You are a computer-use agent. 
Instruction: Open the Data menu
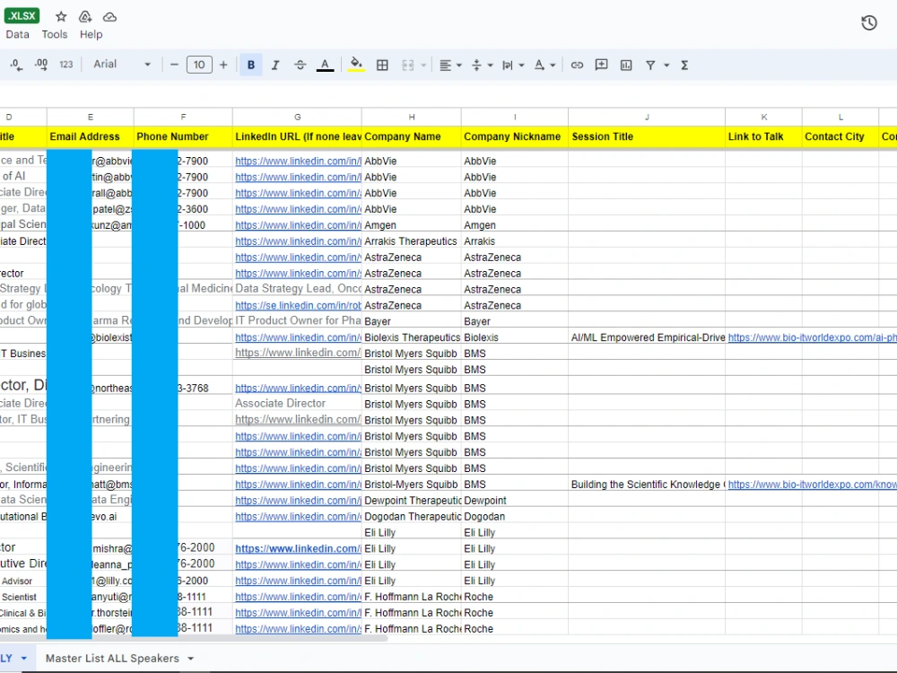coord(17,34)
